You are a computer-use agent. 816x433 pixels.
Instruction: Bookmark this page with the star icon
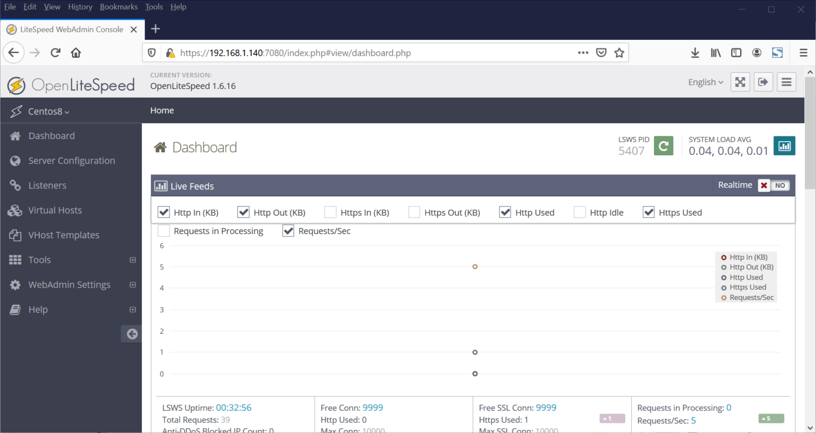(619, 53)
